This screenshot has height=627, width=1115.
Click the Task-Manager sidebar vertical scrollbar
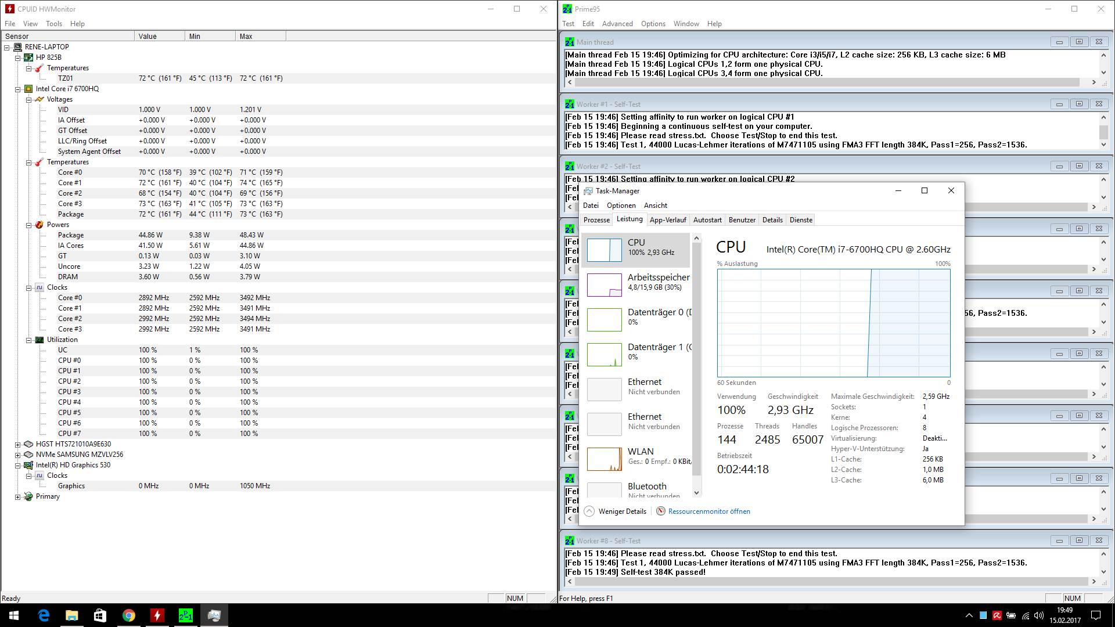click(697, 360)
